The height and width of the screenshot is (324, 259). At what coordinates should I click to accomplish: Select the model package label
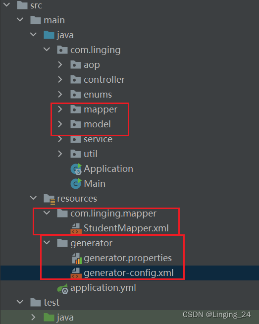click(97, 124)
